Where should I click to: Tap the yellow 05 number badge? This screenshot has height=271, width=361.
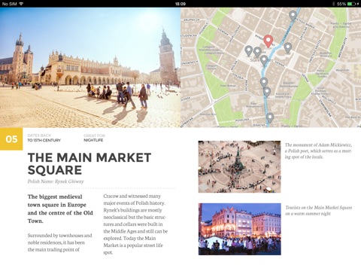tap(11, 139)
